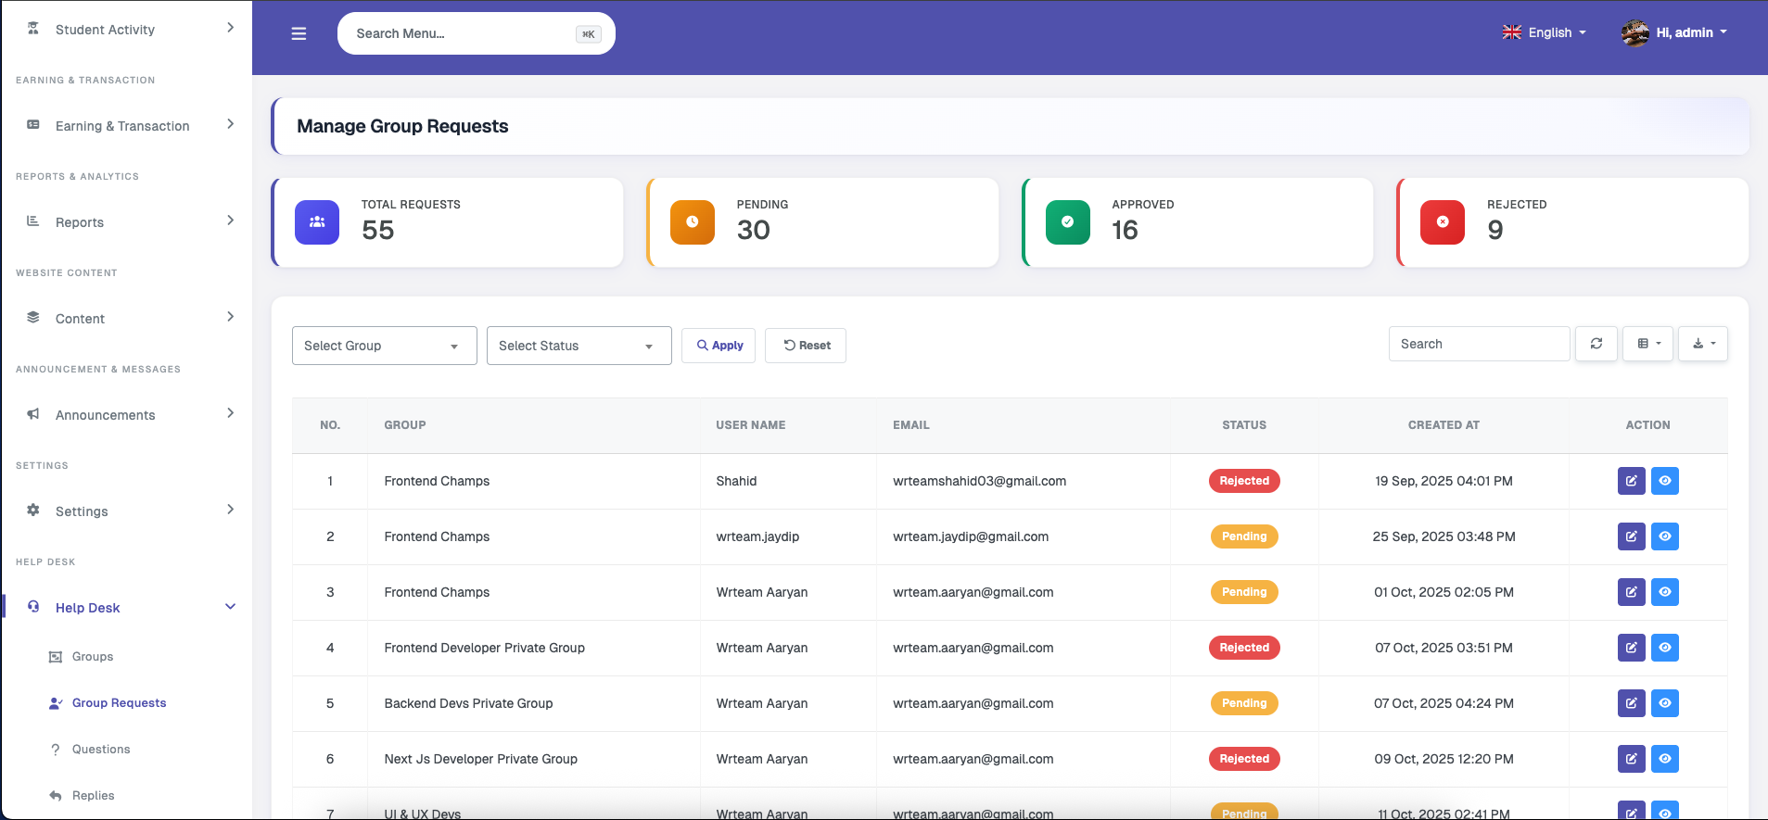1768x820 pixels.
Task: Open the Select Status dropdown
Action: [x=579, y=346]
